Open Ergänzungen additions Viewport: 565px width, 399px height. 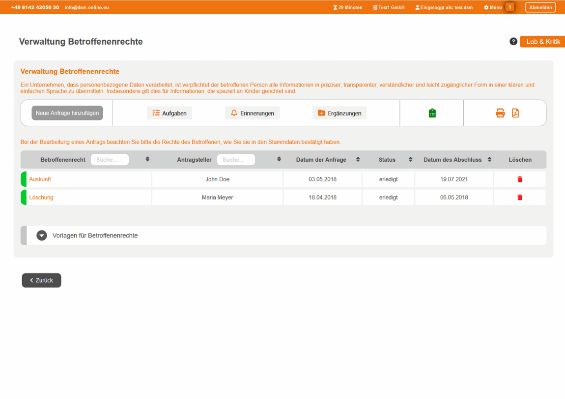tap(339, 113)
